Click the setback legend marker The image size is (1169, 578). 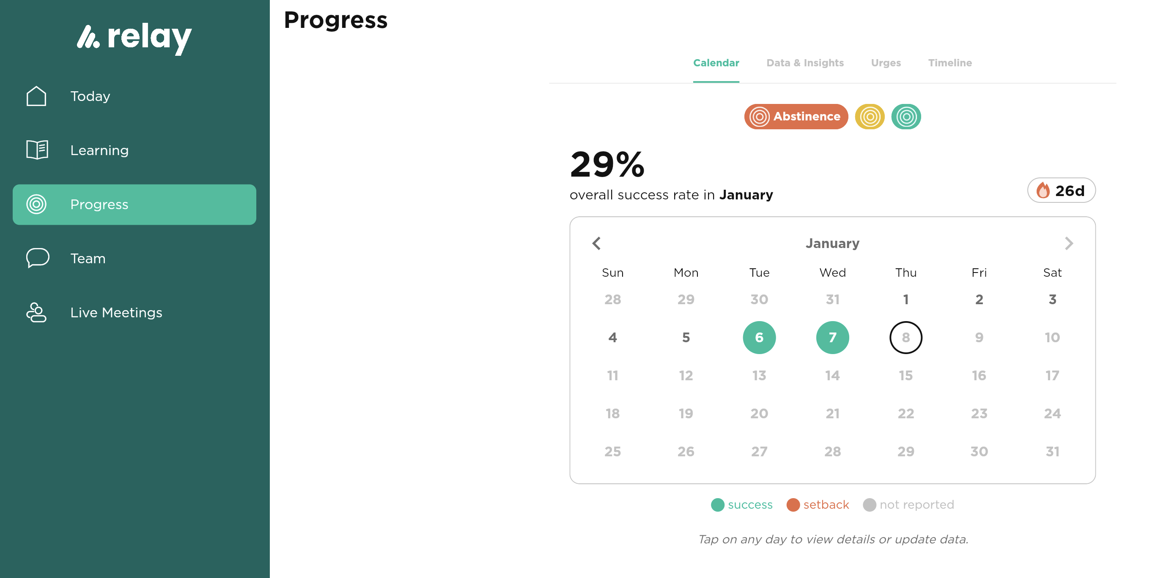[x=793, y=504]
